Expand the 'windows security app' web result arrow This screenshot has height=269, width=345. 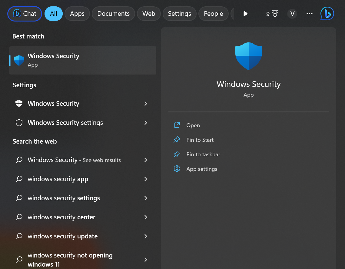(x=146, y=179)
